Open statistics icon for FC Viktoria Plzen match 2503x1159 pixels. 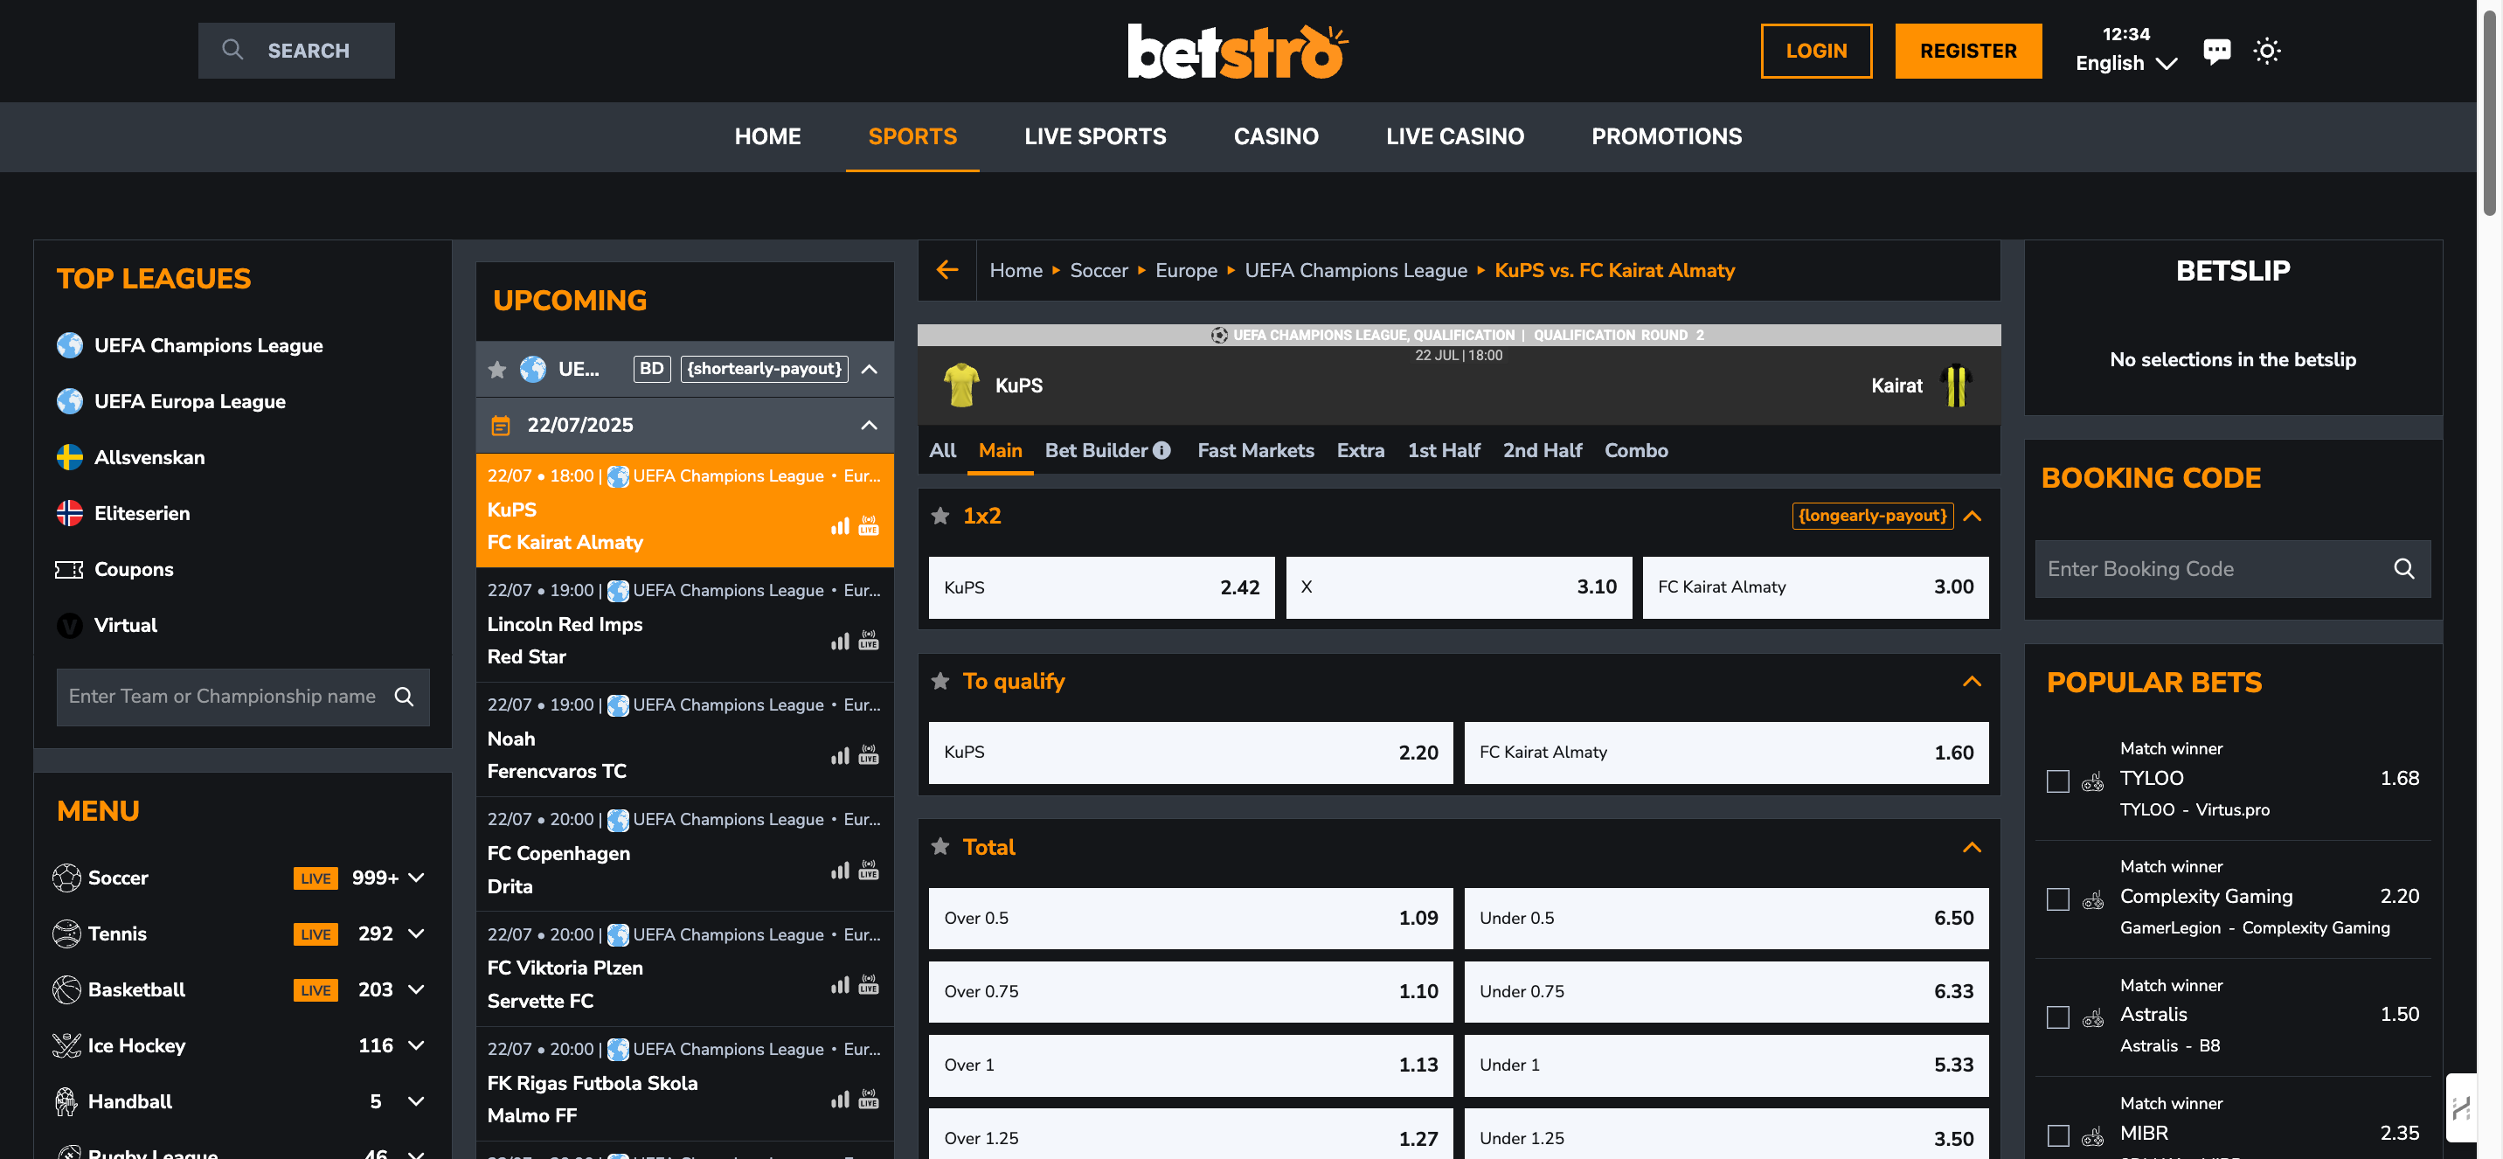tap(841, 984)
